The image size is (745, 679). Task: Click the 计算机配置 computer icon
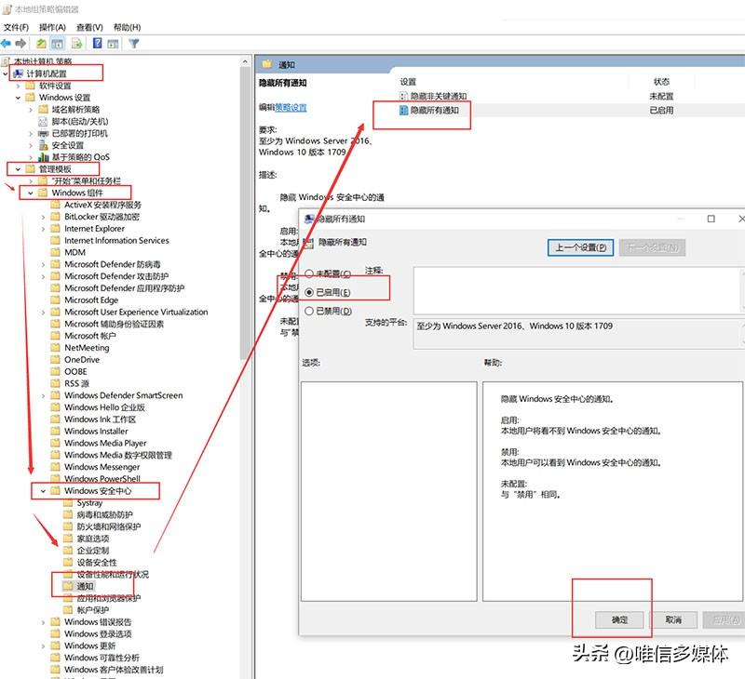click(x=18, y=73)
